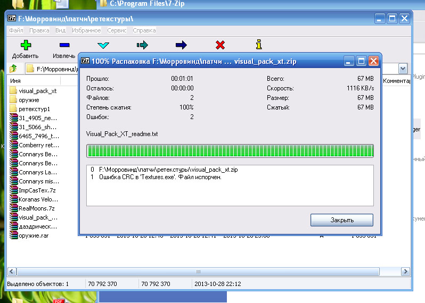Click the Выделено объектов: 1 status text
Screen dimensions: 425x303
coord(38,284)
